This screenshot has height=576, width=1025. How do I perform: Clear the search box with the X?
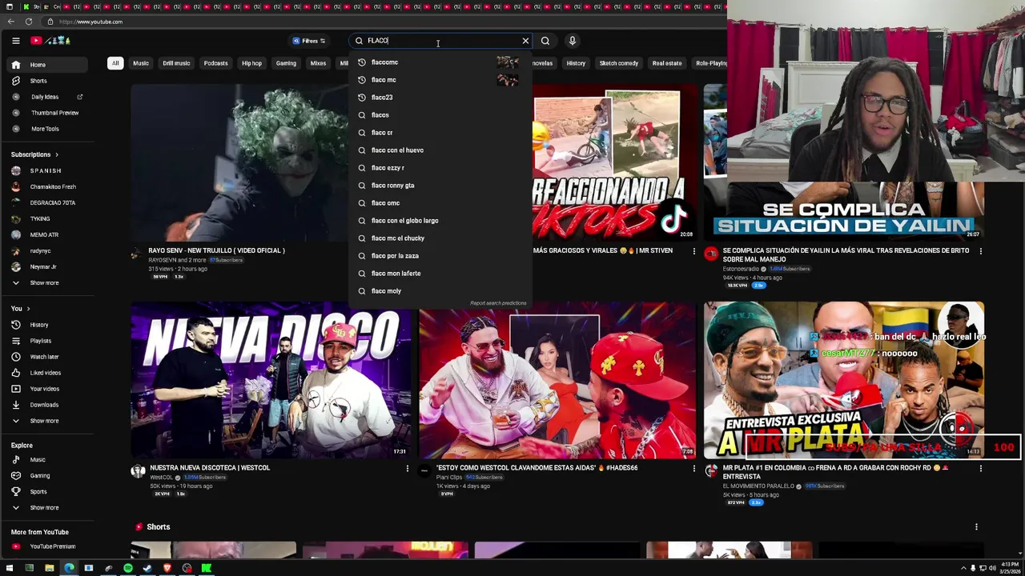point(525,41)
